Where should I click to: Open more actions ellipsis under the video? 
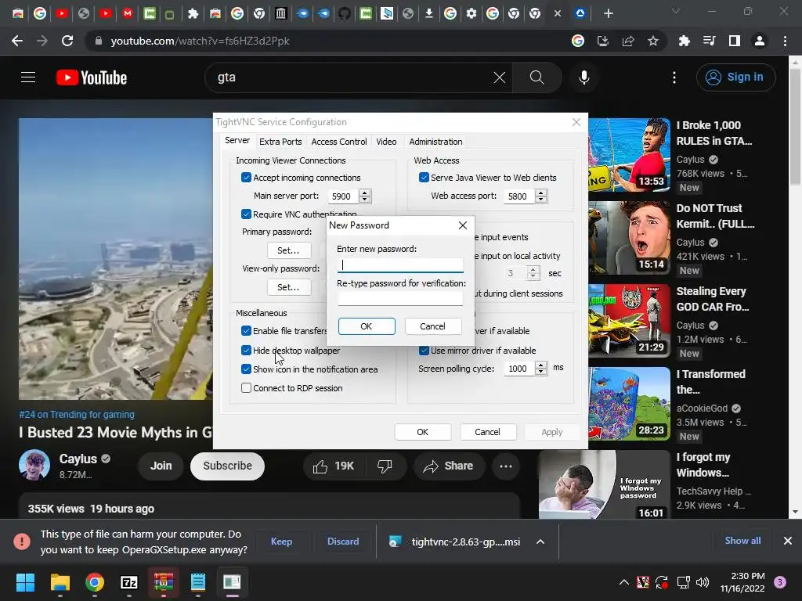(506, 466)
